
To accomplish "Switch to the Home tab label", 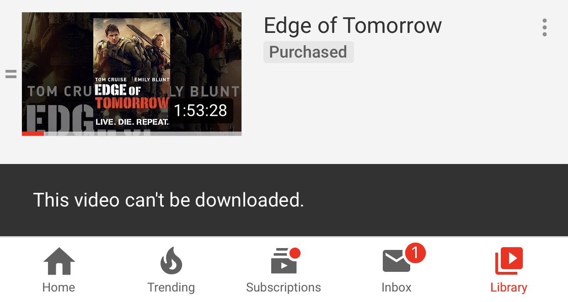I will 59,287.
